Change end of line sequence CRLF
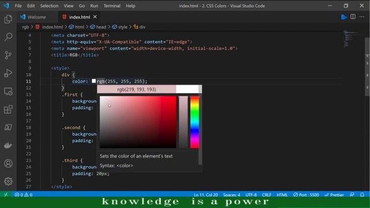370x208 pixels. (x=267, y=195)
